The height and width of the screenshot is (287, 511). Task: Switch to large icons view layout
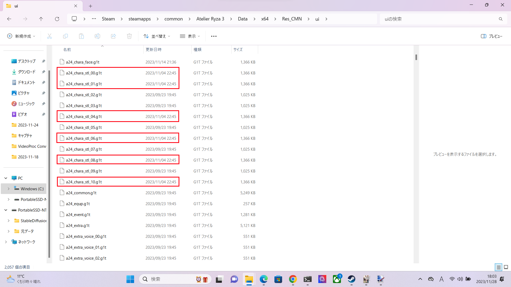coord(506,267)
